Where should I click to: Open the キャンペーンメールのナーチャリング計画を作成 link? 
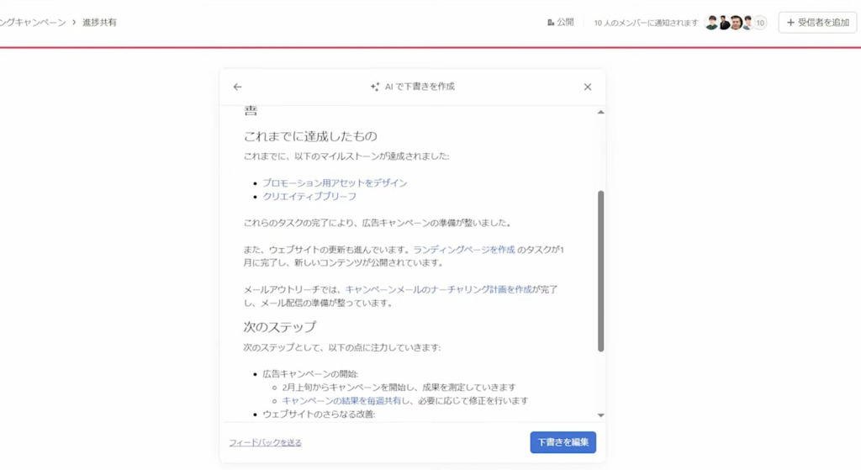[438, 289]
